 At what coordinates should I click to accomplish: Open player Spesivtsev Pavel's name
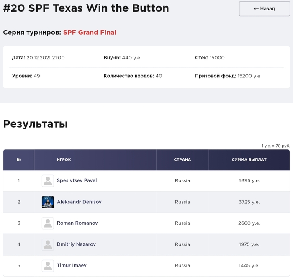point(77,181)
